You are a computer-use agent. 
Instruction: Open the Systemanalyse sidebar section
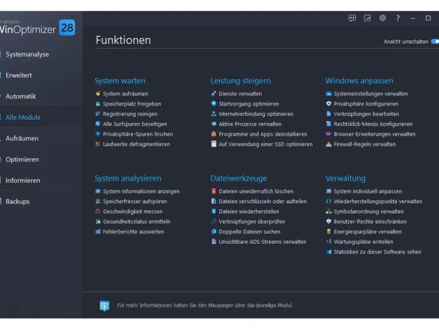click(27, 54)
